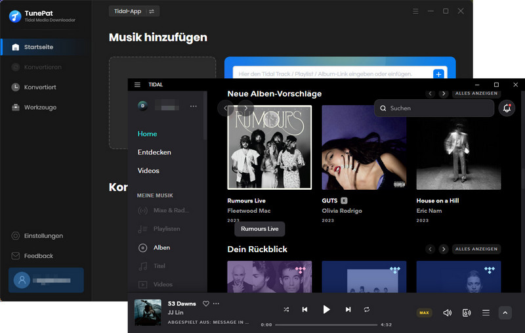The width and height of the screenshot is (525, 333).
Task: Open more options for 53 Dawns
Action: pyautogui.click(x=216, y=303)
